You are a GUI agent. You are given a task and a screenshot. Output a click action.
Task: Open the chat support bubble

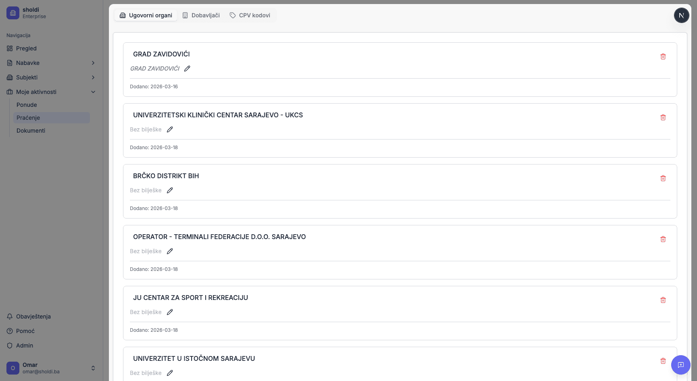click(680, 365)
